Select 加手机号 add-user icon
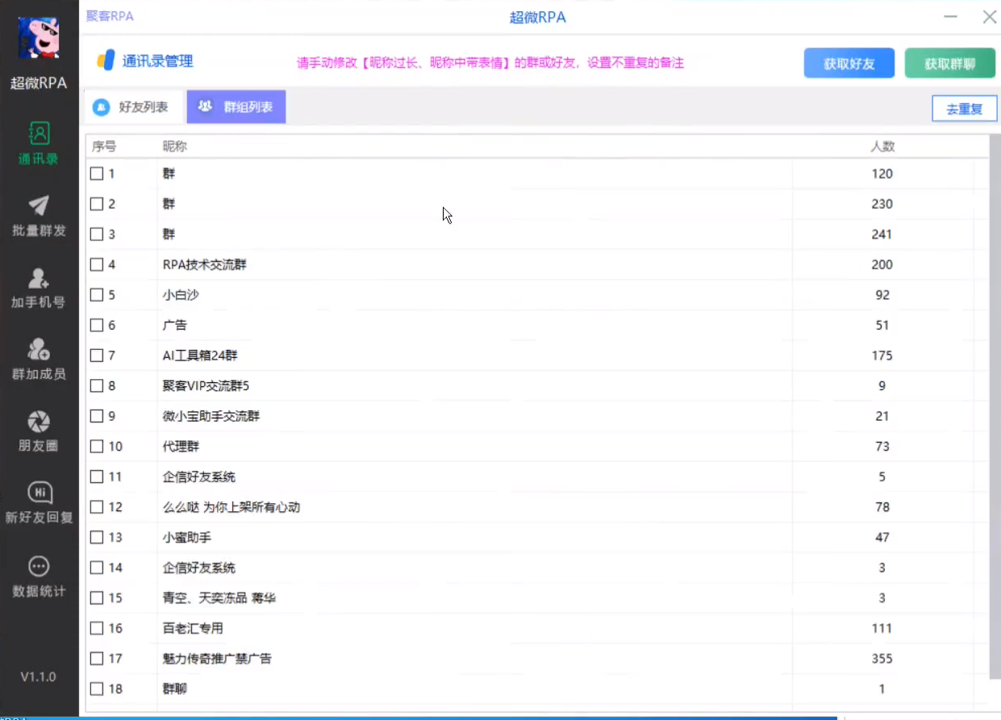This screenshot has height=720, width=1001. click(x=39, y=278)
